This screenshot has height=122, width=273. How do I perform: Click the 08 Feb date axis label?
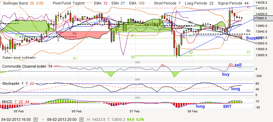193,111
